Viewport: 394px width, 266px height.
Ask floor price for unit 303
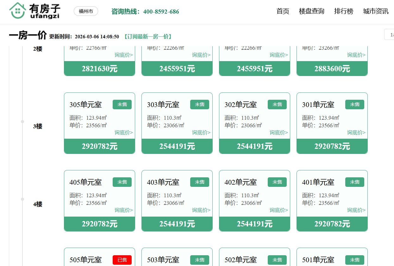tap(201, 132)
